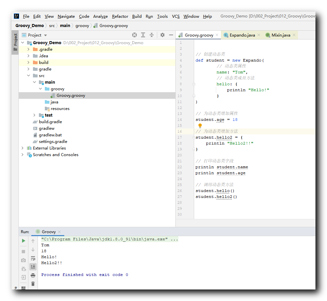Clear console output with trash icon
The image size is (327, 301).
click(33, 284)
